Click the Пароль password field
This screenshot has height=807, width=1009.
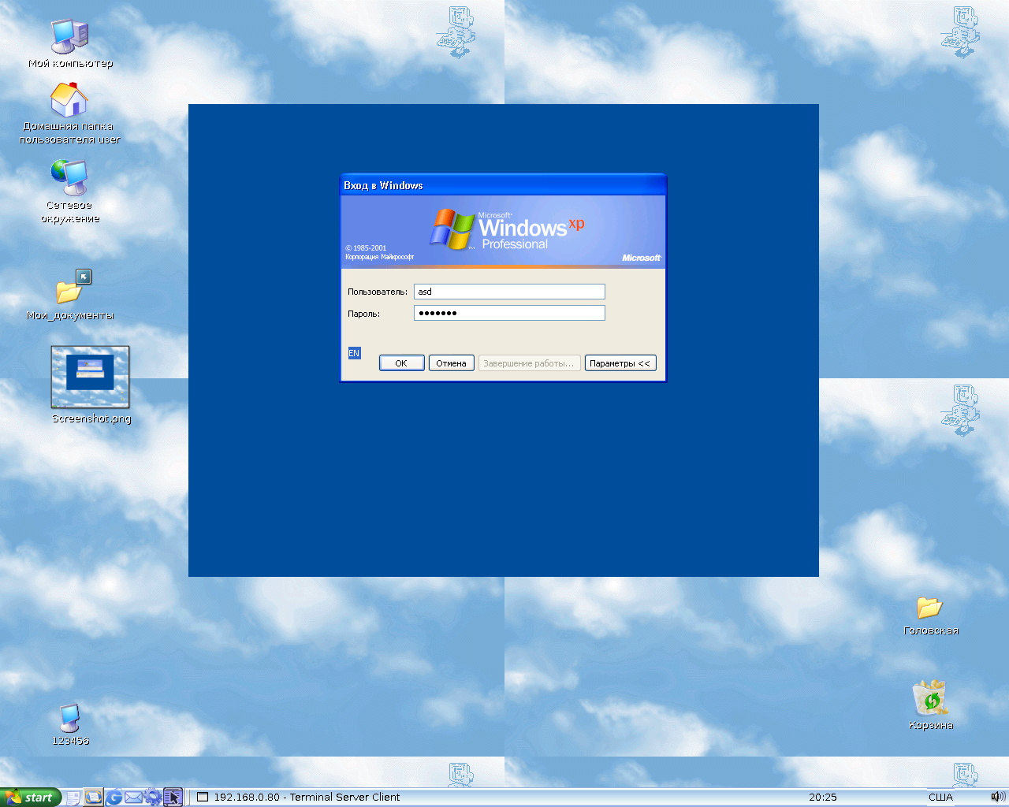tap(509, 313)
